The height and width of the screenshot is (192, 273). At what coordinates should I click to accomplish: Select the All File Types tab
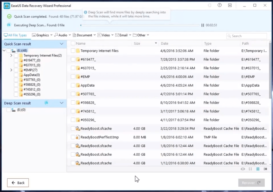(15, 35)
